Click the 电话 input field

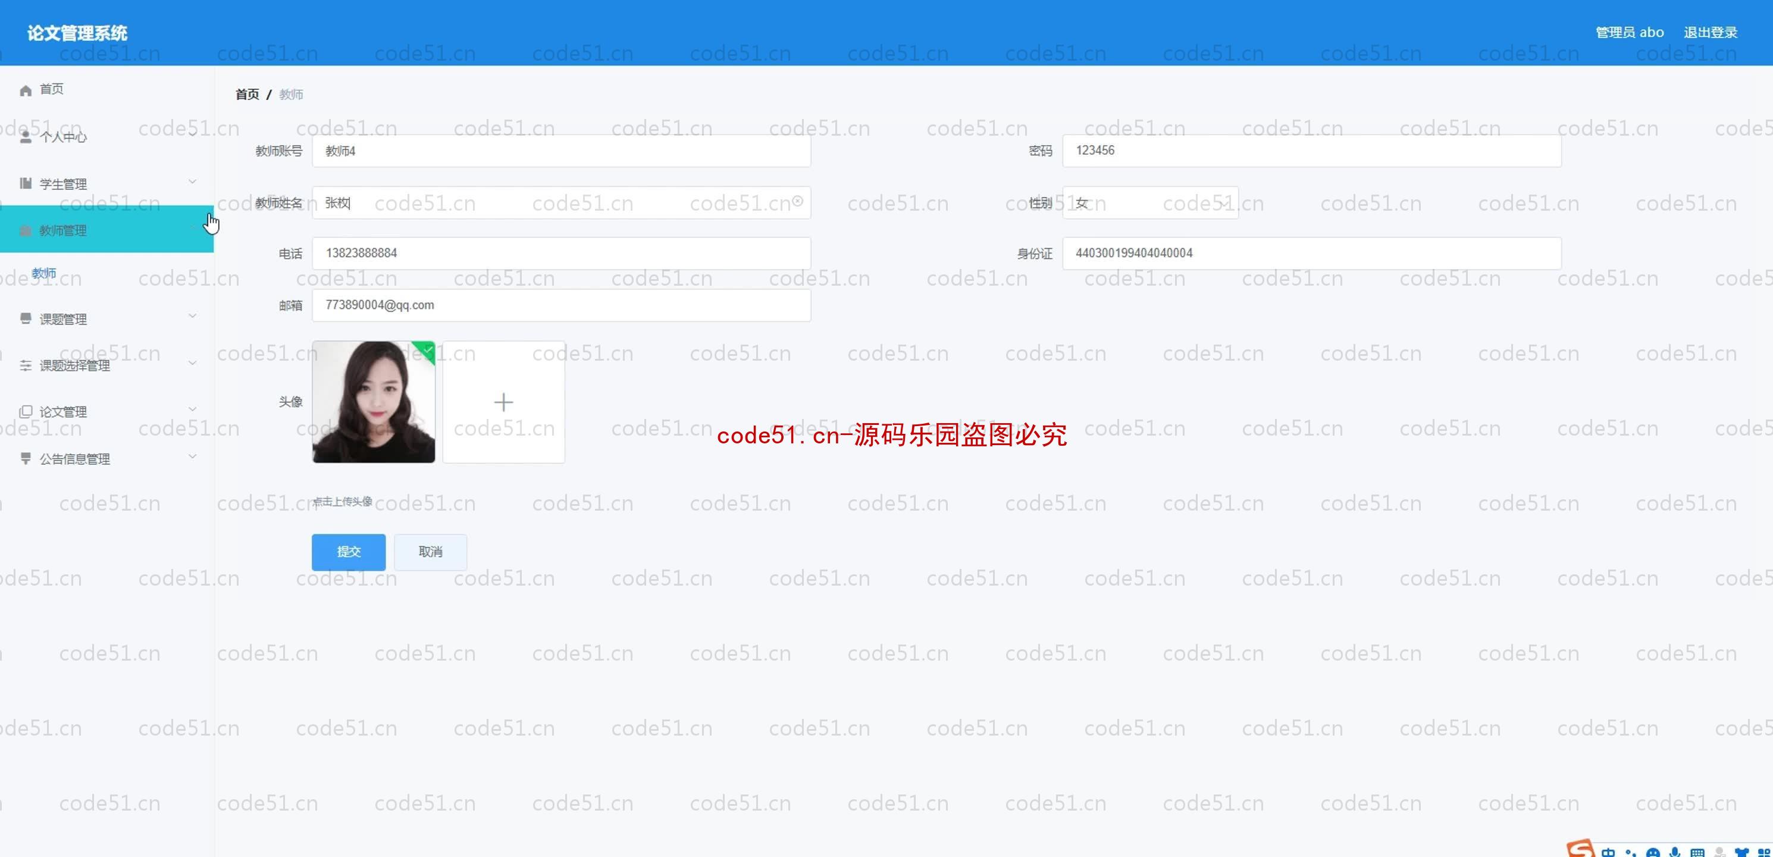[561, 254]
